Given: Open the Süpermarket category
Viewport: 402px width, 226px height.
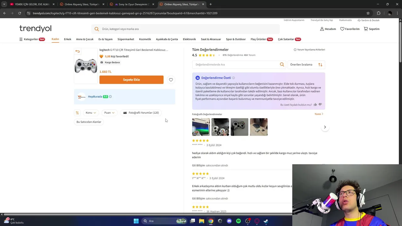Looking at the screenshot, I should pos(126,39).
